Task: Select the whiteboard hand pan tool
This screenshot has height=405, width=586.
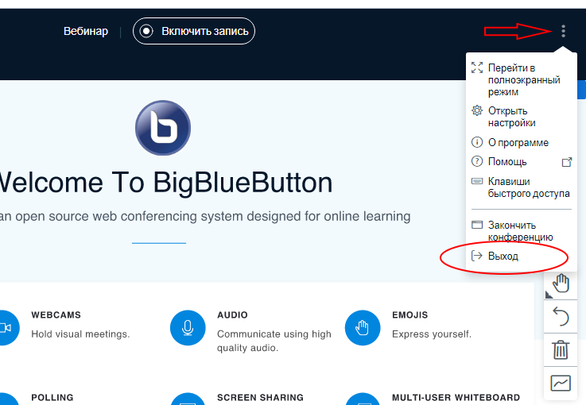Action: (x=561, y=283)
